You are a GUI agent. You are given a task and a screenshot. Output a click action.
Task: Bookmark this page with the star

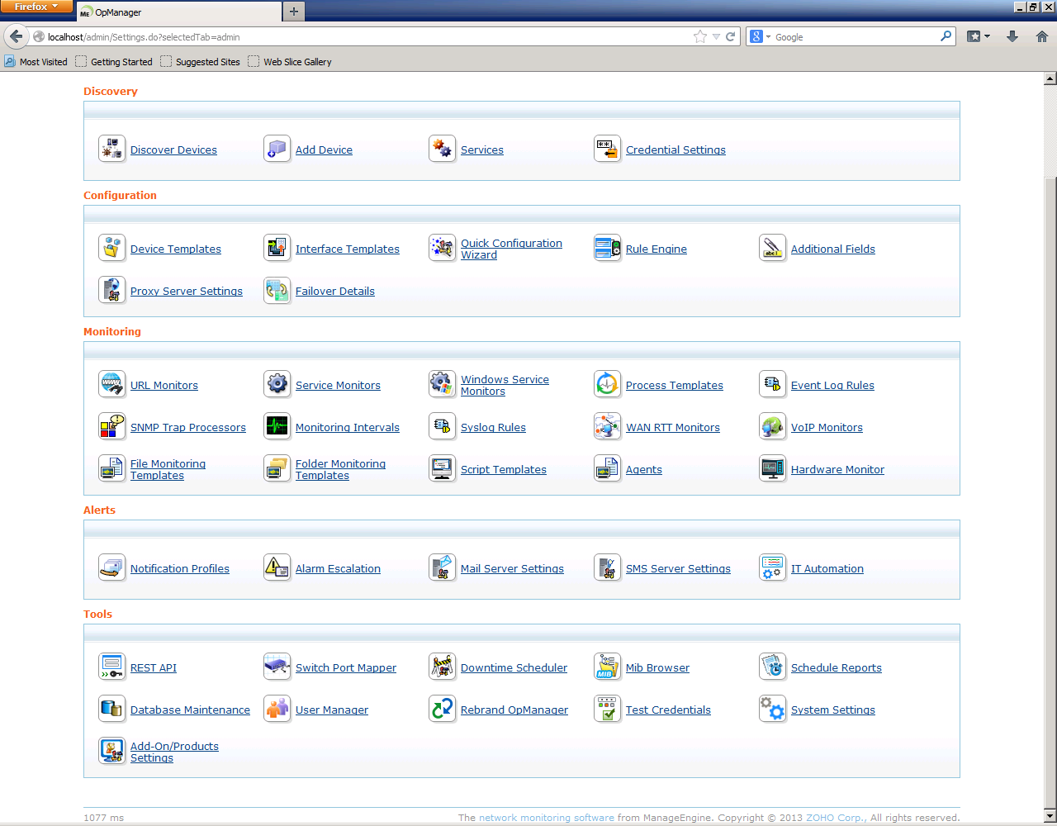[x=700, y=36]
